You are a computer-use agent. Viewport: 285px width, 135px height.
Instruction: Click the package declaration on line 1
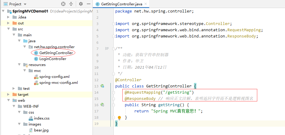155,11
